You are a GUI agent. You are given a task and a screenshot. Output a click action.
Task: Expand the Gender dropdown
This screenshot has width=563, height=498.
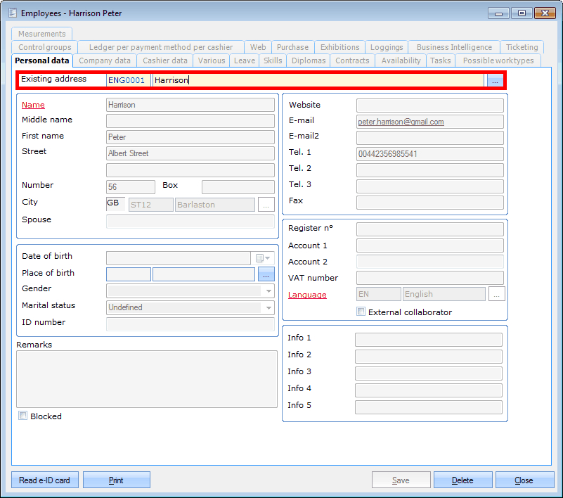tap(268, 290)
